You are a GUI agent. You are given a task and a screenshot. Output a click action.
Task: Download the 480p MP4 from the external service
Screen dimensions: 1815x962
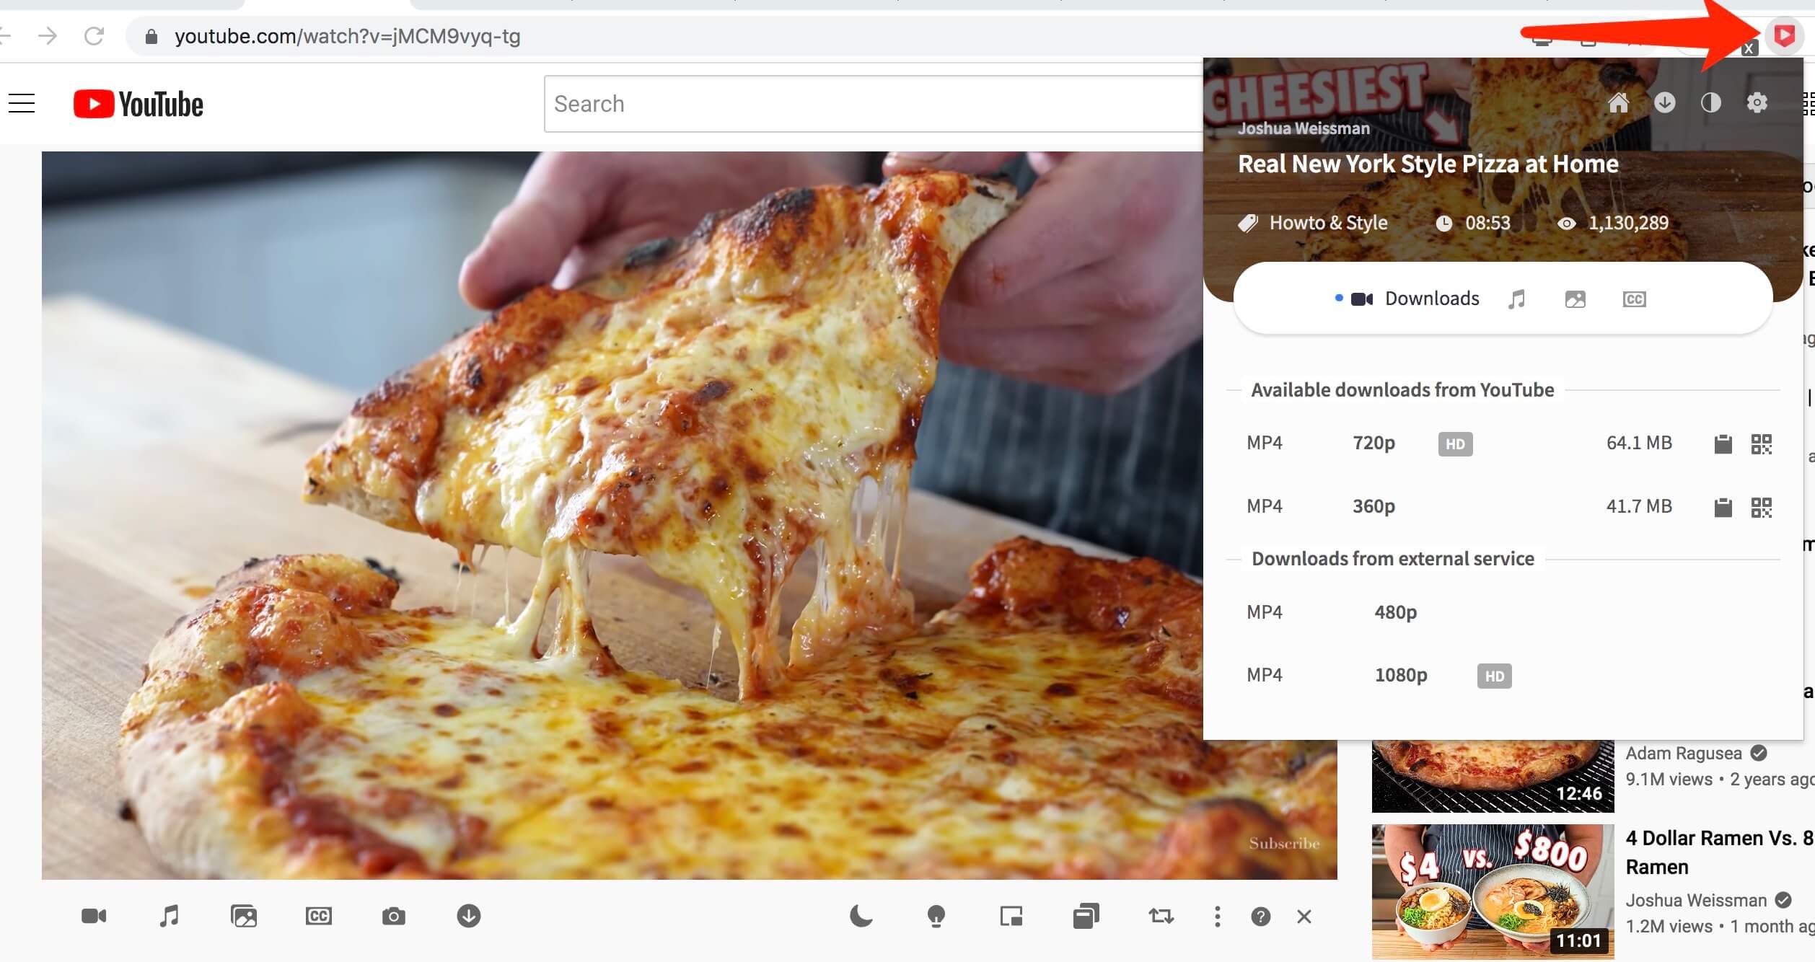coord(1395,613)
